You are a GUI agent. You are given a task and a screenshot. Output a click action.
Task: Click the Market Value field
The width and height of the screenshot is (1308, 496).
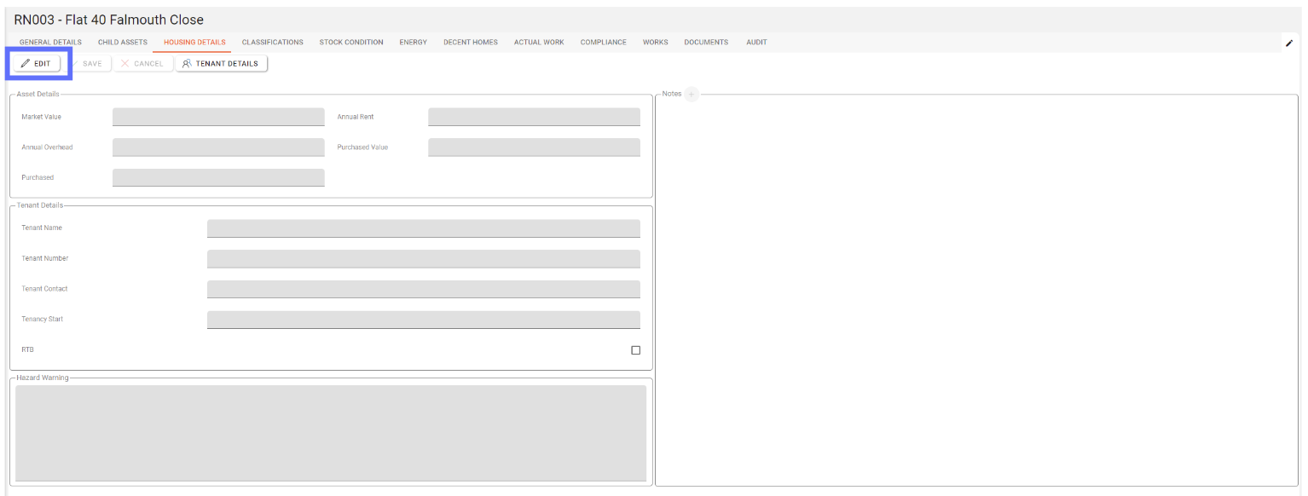click(218, 117)
